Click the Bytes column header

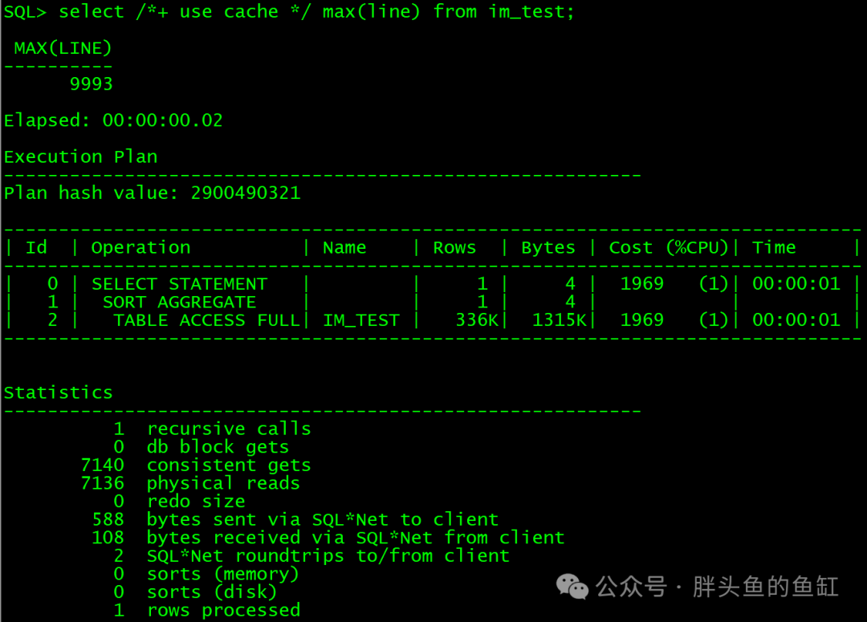pyautogui.click(x=548, y=247)
